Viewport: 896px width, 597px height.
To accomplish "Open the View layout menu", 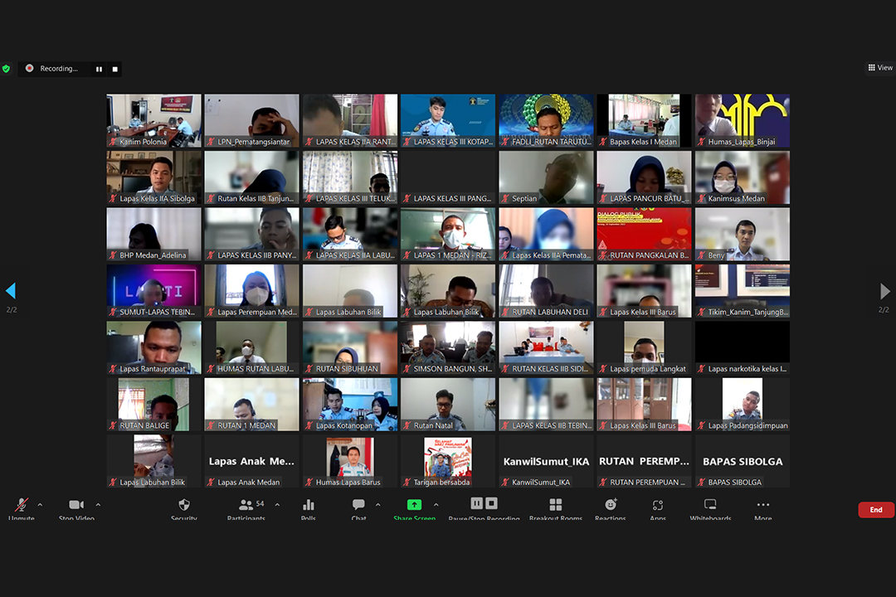I will (880, 68).
